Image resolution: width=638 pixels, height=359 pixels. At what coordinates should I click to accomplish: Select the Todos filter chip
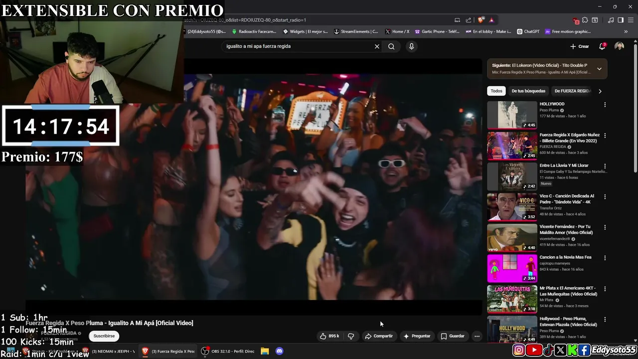pyautogui.click(x=496, y=91)
